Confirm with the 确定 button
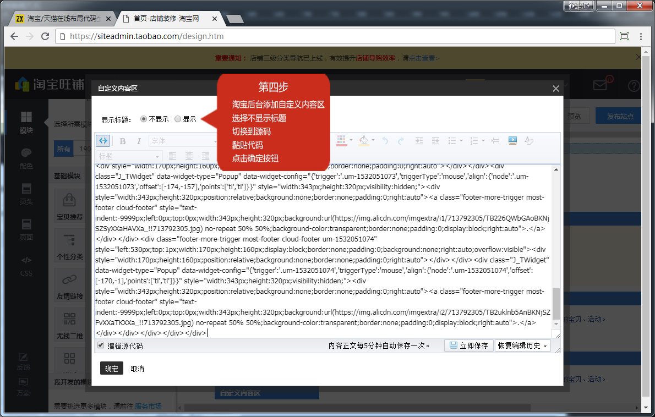This screenshot has width=655, height=417. click(x=112, y=368)
